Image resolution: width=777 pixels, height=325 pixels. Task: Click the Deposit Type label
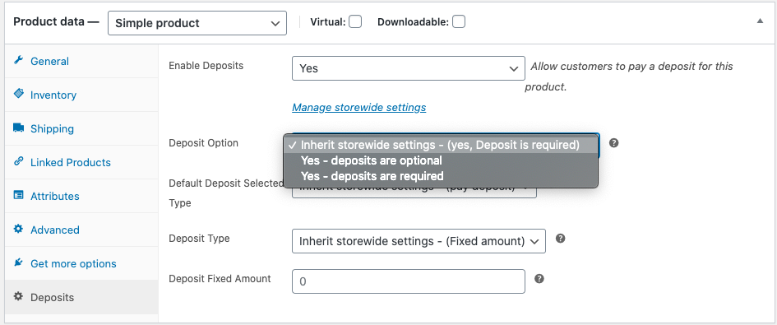(x=199, y=238)
